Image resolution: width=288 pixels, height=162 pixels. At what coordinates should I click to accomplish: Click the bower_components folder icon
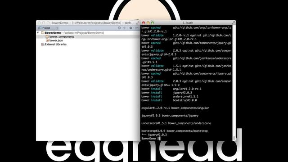coord(47,36)
